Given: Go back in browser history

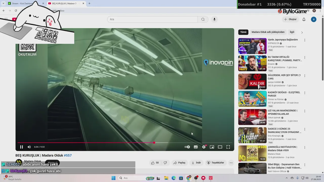Looking at the screenshot, I should point(4,11).
